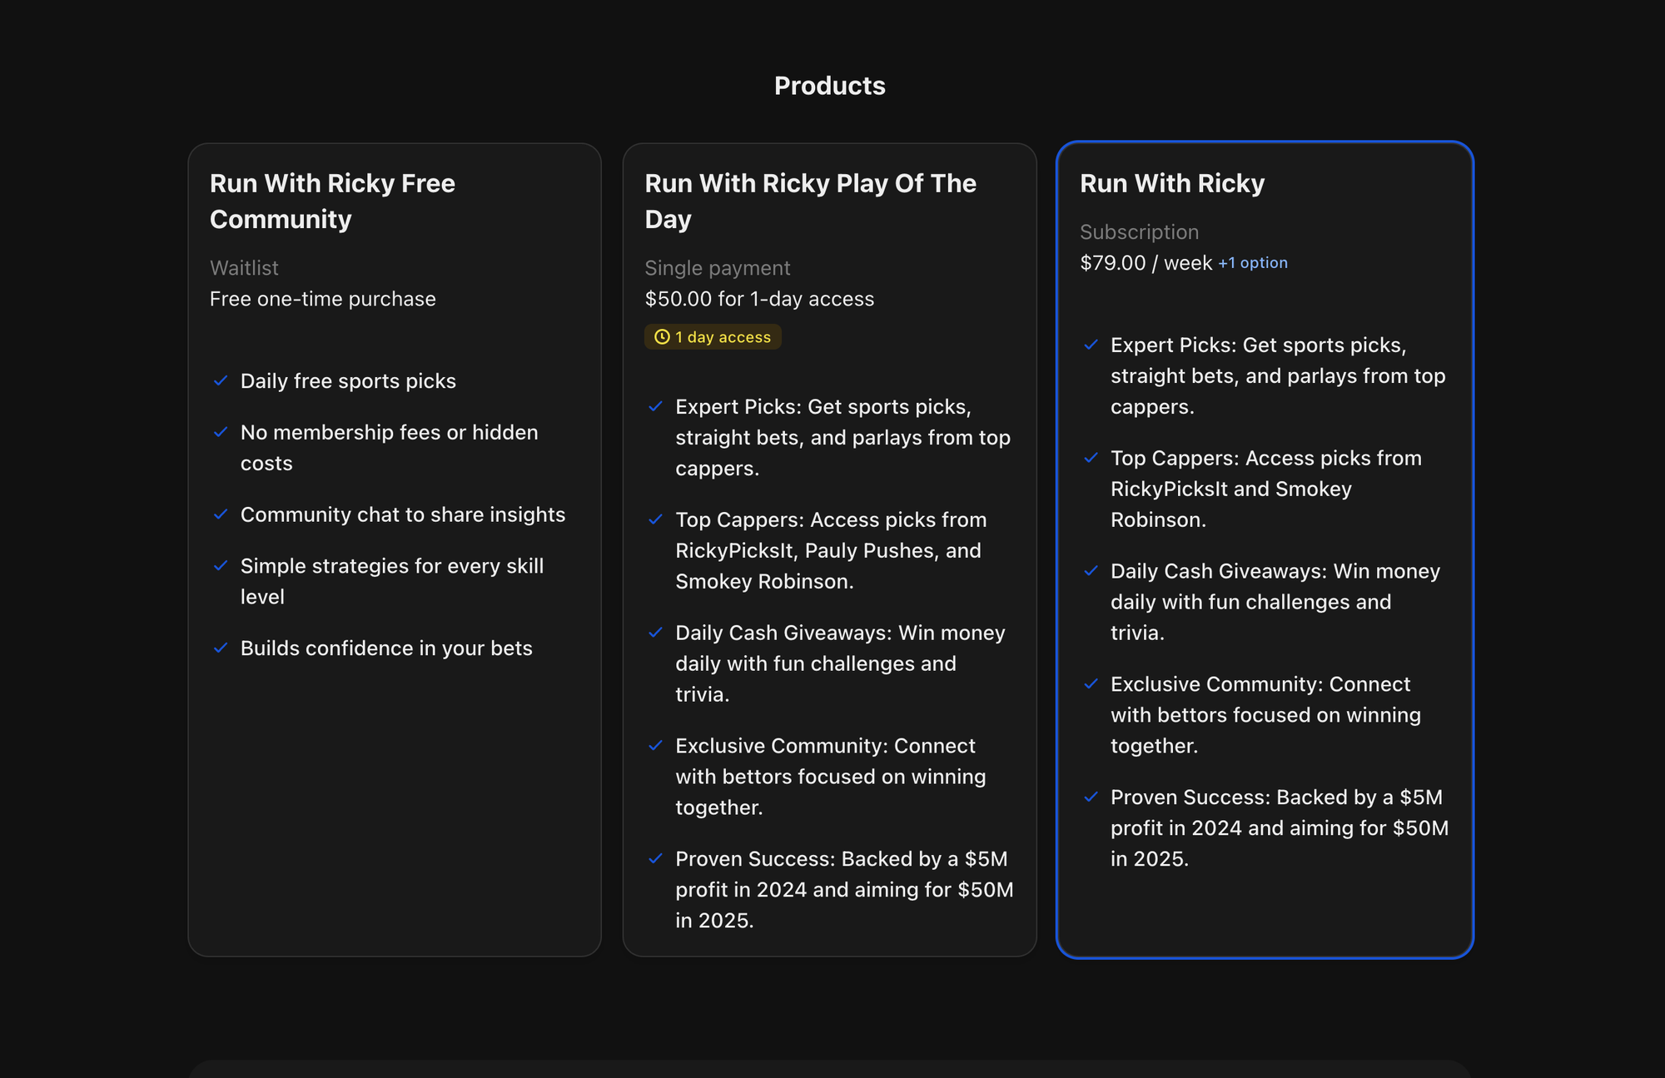Click checkmark next to No membership fees

click(221, 432)
